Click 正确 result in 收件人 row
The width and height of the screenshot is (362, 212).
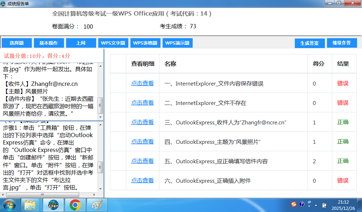[343, 122]
